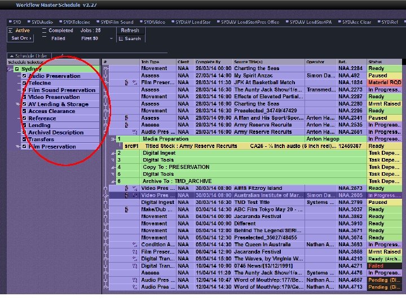Select the Failed status cell NAA.4271
Image resolution: width=406 pixels, height=305 pixels.
(385, 266)
